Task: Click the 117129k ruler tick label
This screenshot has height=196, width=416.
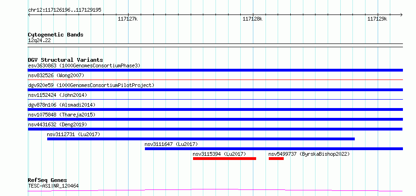Action: tap(377, 19)
